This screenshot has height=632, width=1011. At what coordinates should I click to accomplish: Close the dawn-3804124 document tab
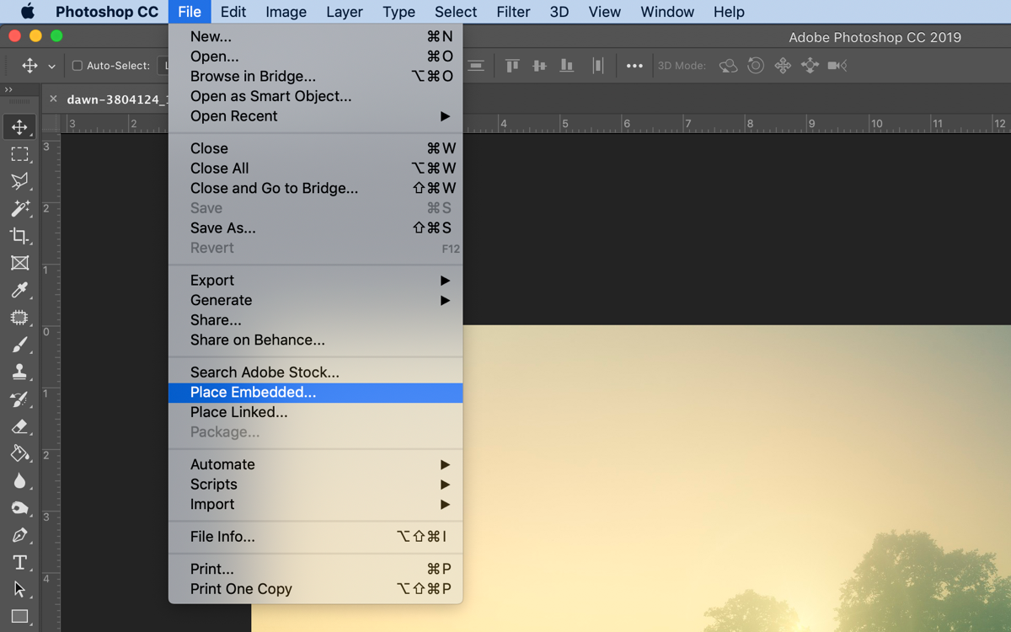point(53,99)
